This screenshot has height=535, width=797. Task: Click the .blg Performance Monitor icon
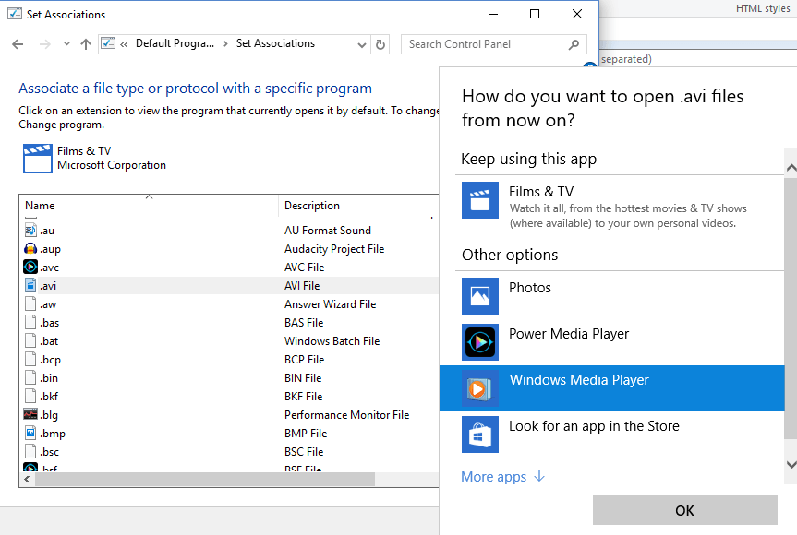(x=30, y=415)
